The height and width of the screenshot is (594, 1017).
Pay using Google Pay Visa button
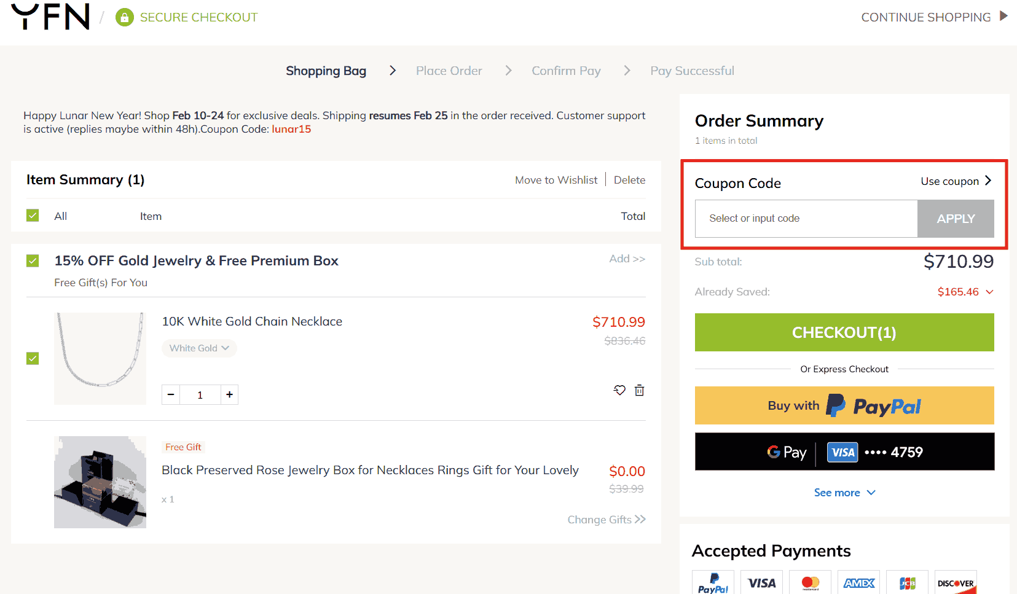pos(844,452)
